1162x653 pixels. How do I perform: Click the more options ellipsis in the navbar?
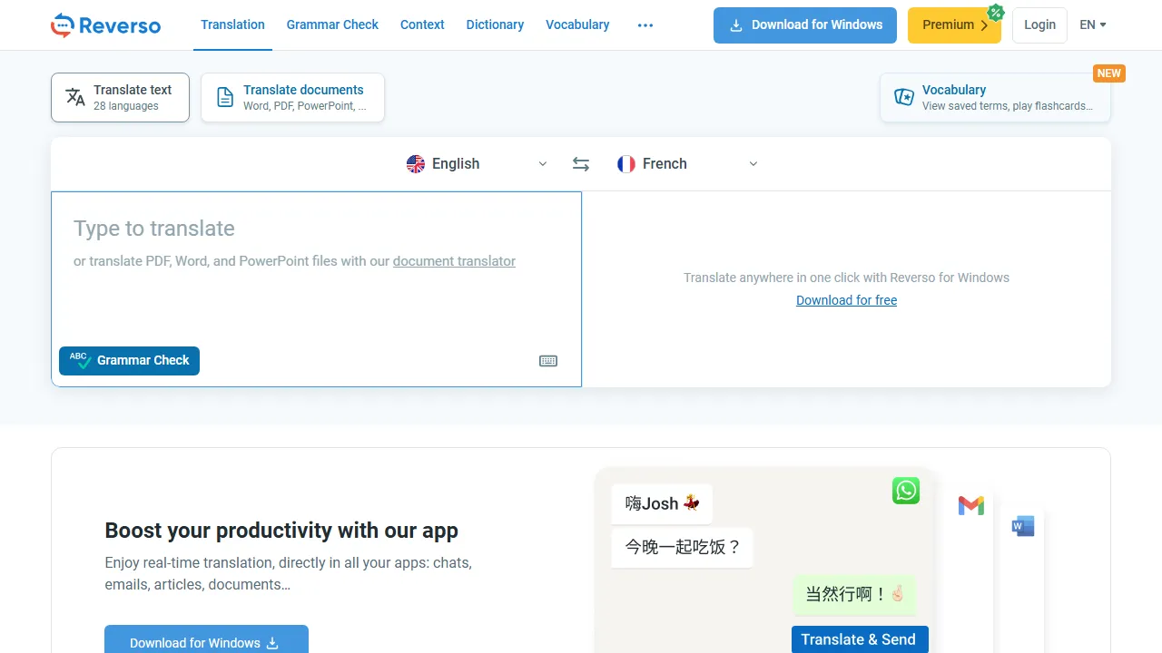coord(645,25)
